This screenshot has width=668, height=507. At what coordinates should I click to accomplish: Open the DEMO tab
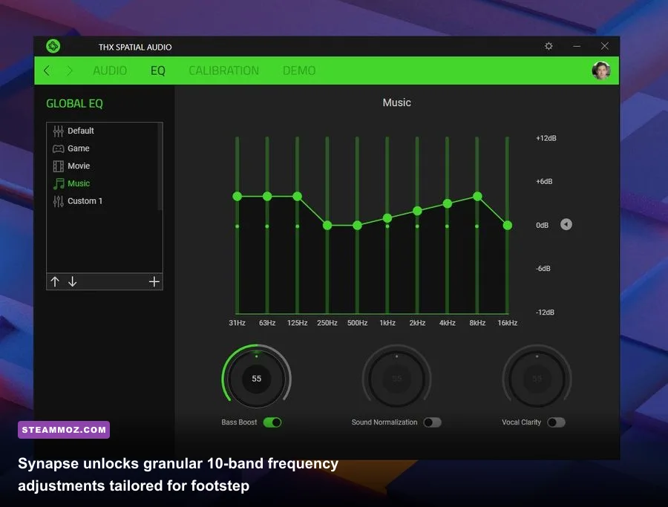pyautogui.click(x=299, y=71)
